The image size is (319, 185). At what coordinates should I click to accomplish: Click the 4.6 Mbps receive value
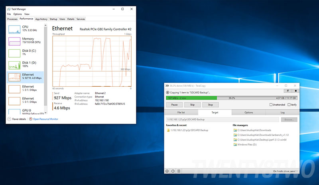click(x=62, y=108)
